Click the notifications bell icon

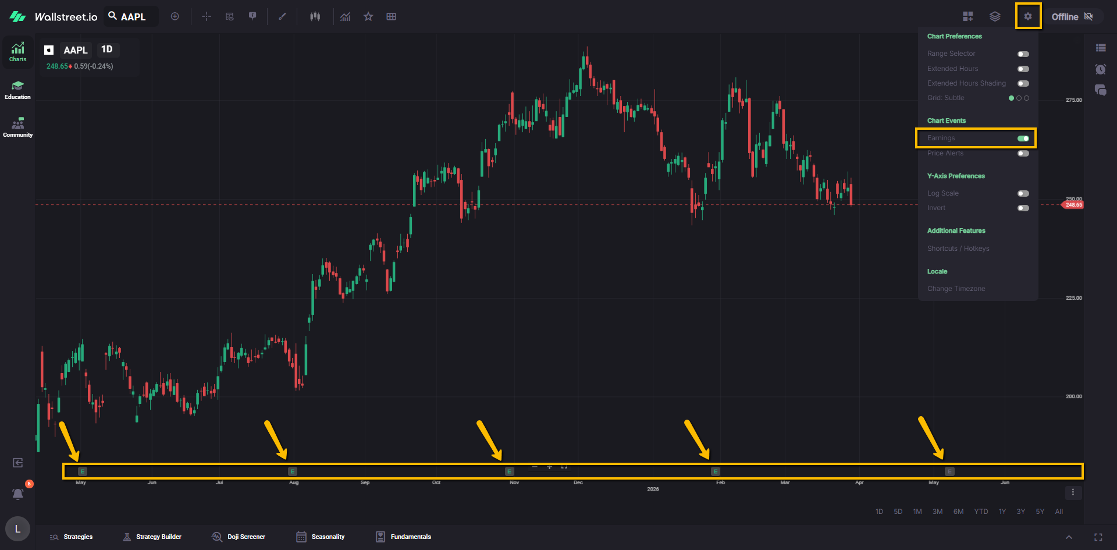click(18, 494)
